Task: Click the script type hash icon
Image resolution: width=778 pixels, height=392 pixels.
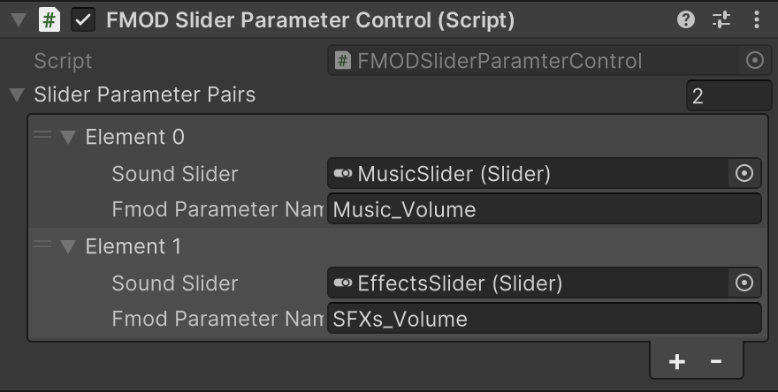Action: [50, 20]
